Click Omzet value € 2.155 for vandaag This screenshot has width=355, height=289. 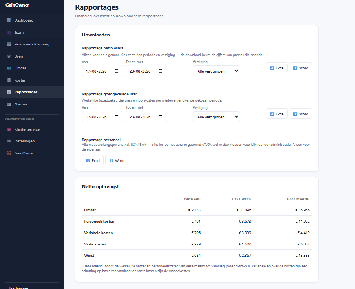pyautogui.click(x=194, y=210)
